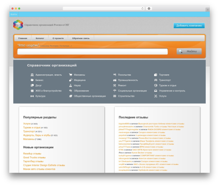Screen dimensions: 219x186
Task: Click the browser address bar
Action: [104, 8]
